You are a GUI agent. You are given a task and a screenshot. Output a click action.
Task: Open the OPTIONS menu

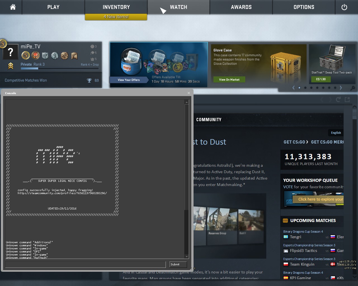(x=304, y=7)
